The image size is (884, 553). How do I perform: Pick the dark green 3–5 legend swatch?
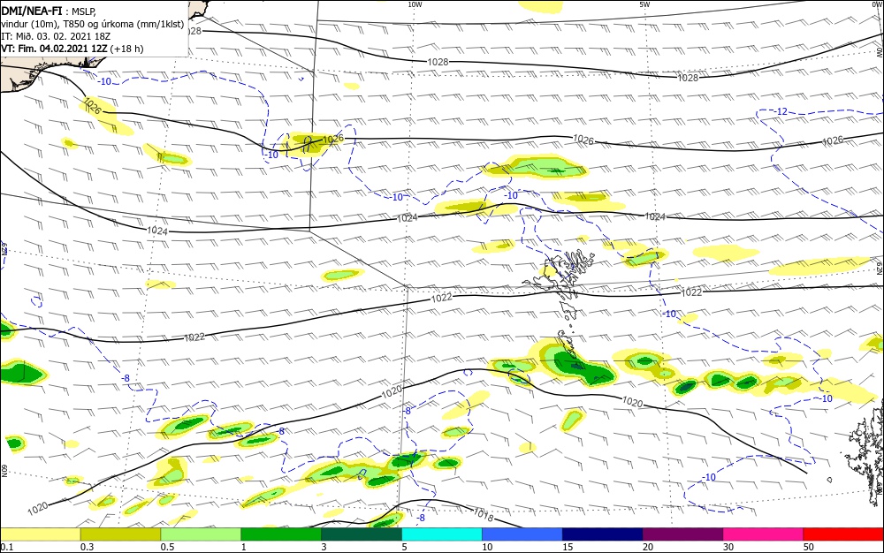(x=362, y=534)
